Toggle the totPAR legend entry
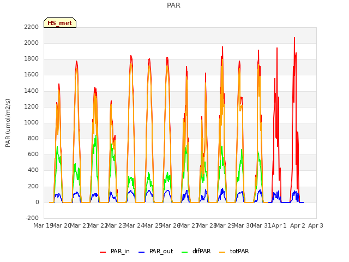Viewport: 349px width, 262px height. [234, 251]
